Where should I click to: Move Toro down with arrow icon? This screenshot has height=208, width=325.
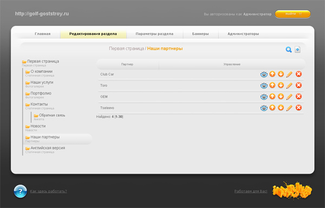pyautogui.click(x=281, y=85)
